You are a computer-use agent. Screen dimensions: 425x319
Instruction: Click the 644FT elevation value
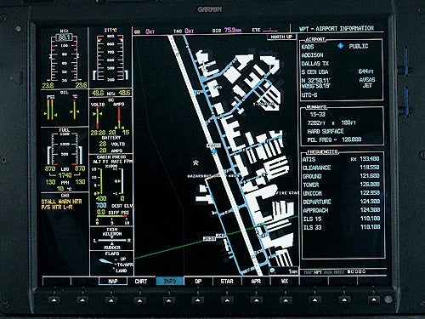[x=366, y=71]
